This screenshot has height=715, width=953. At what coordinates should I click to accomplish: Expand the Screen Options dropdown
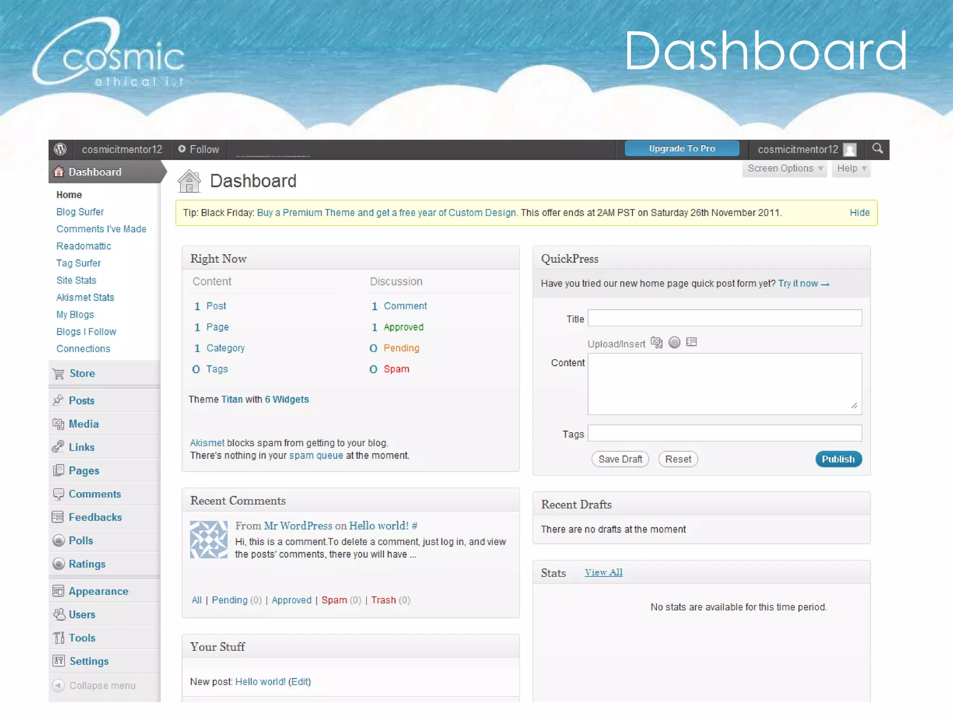pos(785,169)
